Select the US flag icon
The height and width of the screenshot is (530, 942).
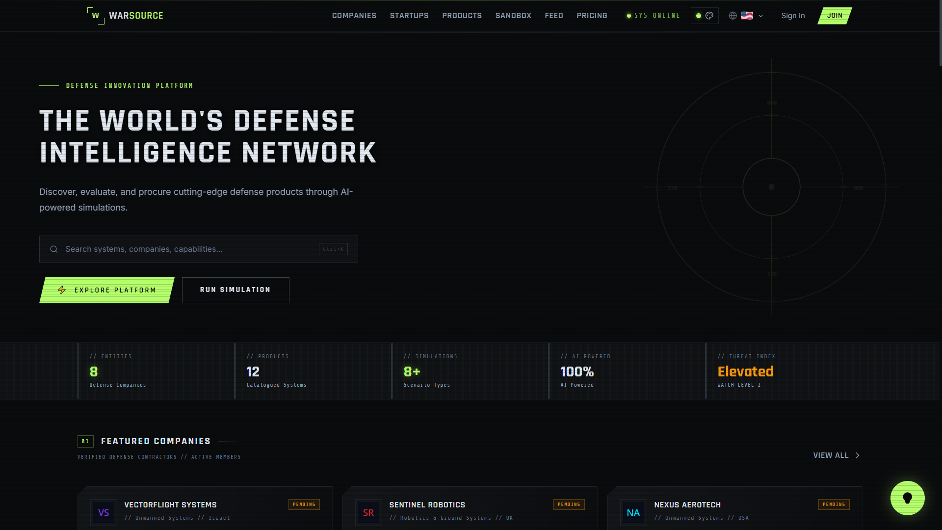point(747,15)
